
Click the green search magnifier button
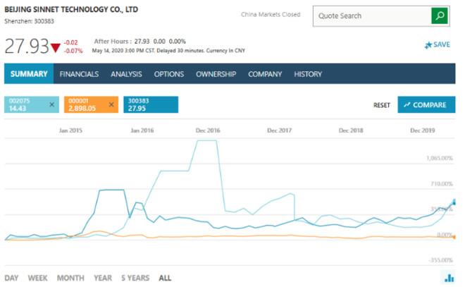coord(440,16)
